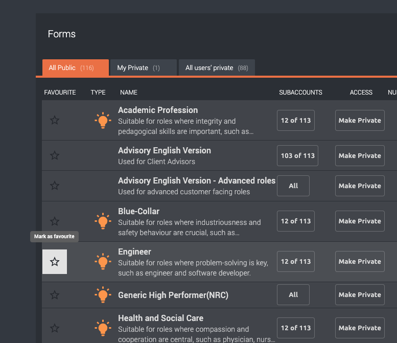Select the All users' private tab
The width and height of the screenshot is (397, 343).
click(x=216, y=68)
